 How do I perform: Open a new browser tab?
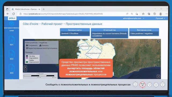[44, 9]
